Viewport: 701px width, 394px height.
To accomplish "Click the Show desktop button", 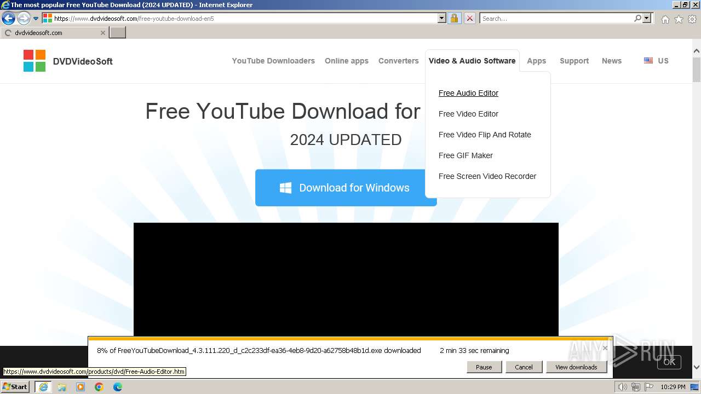I will pyautogui.click(x=695, y=387).
